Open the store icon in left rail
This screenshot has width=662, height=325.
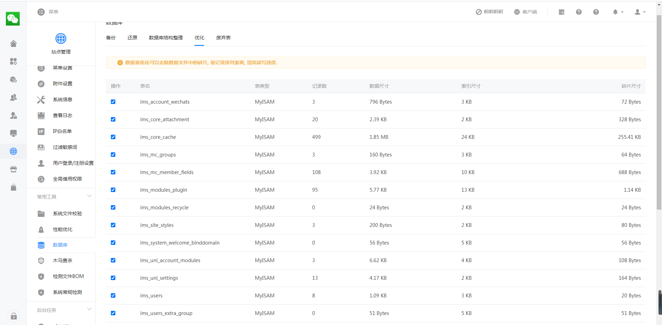13,169
